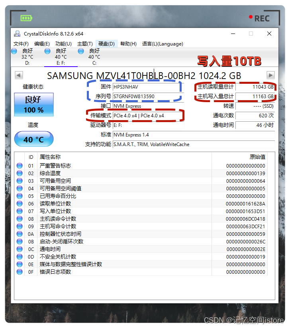
Task: Click the blue status orb for disk E: F:
Action: point(47,51)
